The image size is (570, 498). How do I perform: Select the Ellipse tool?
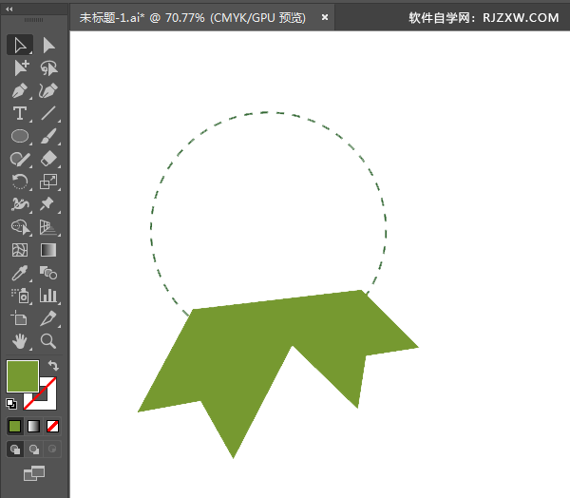tap(20, 136)
